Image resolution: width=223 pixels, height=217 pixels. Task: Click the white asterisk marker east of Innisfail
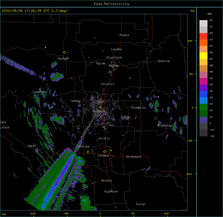coord(130,78)
